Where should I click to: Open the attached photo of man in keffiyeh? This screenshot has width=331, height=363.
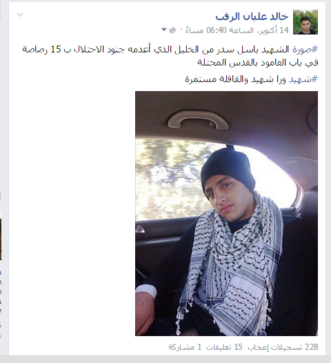point(226,213)
